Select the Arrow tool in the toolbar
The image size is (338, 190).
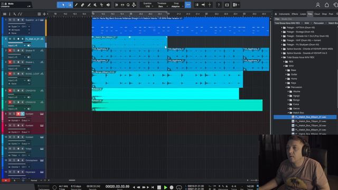pos(63,5)
